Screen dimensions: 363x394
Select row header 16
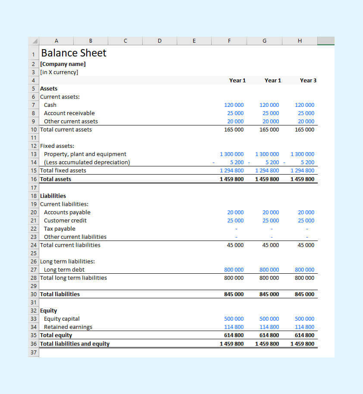(33, 179)
